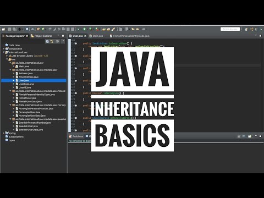The width and height of the screenshot is (264, 198).
Task: Expand the JRE System Library node
Action: tap(7, 56)
